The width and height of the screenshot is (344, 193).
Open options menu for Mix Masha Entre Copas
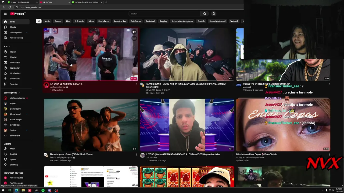[329, 154]
